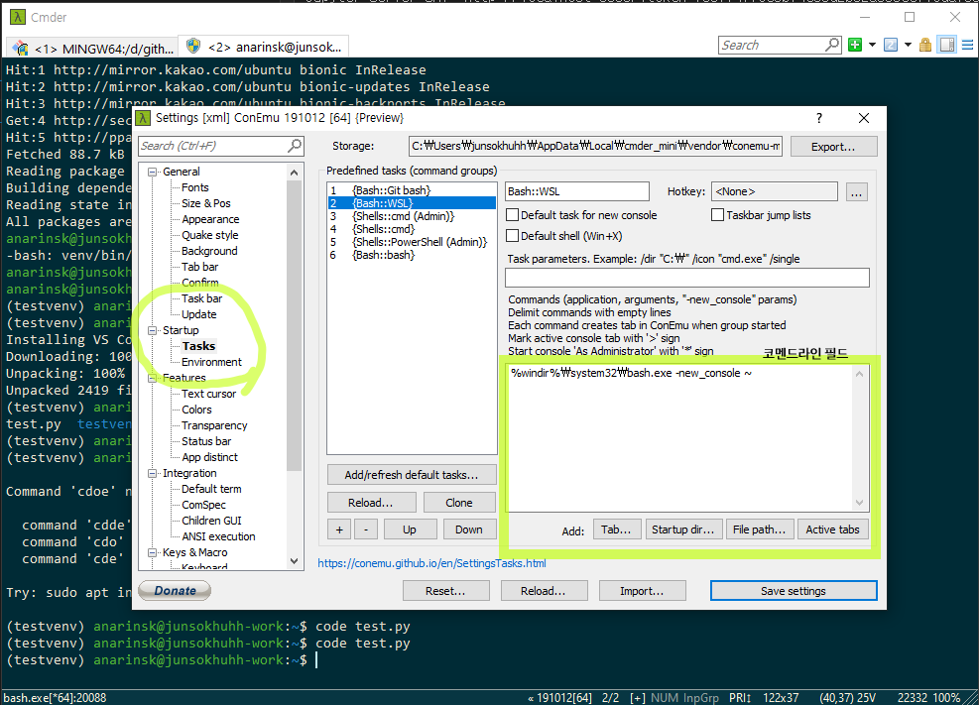This screenshot has width=979, height=705.
Task: Click the Import... button
Action: [642, 591]
